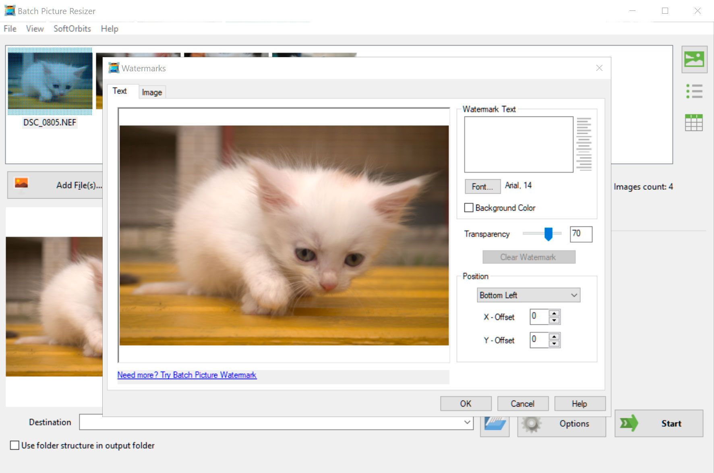Switch to the Image watermark tab
This screenshot has height=473, width=714.
pyautogui.click(x=152, y=92)
